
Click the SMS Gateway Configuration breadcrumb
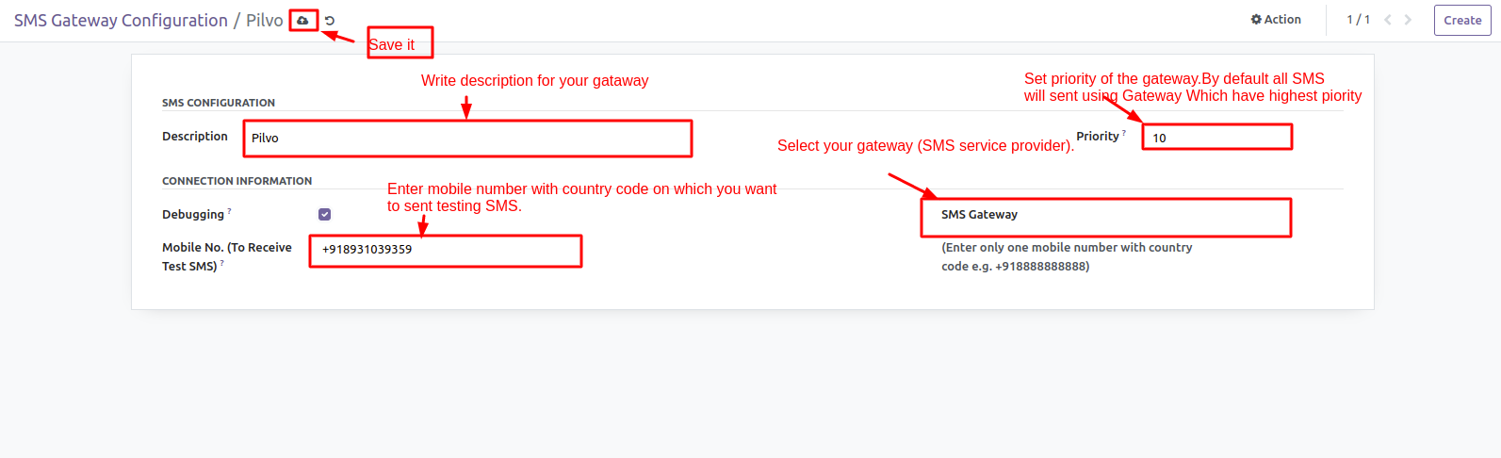pyautogui.click(x=121, y=21)
